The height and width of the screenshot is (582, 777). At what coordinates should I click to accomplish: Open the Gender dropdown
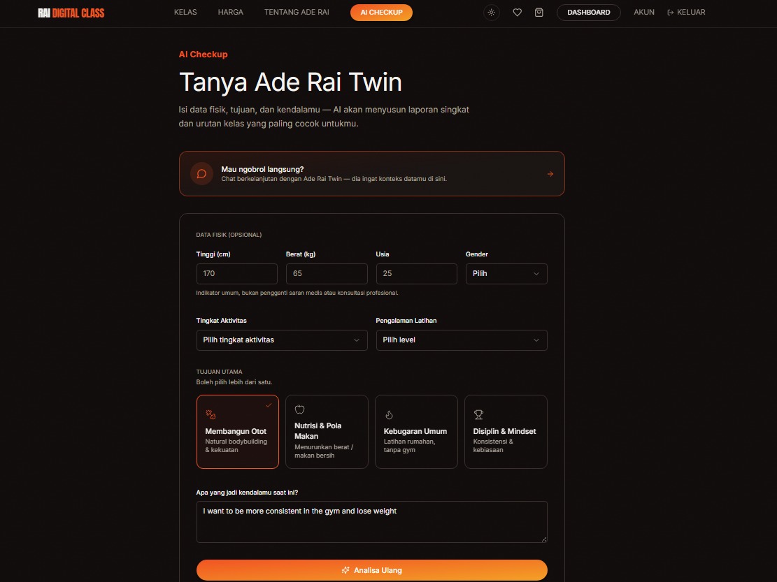tap(506, 274)
